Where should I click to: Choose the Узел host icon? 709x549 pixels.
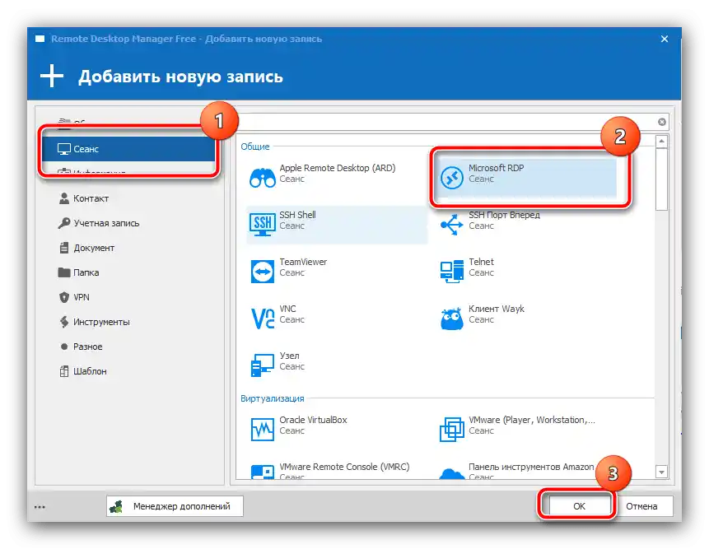pos(262,365)
